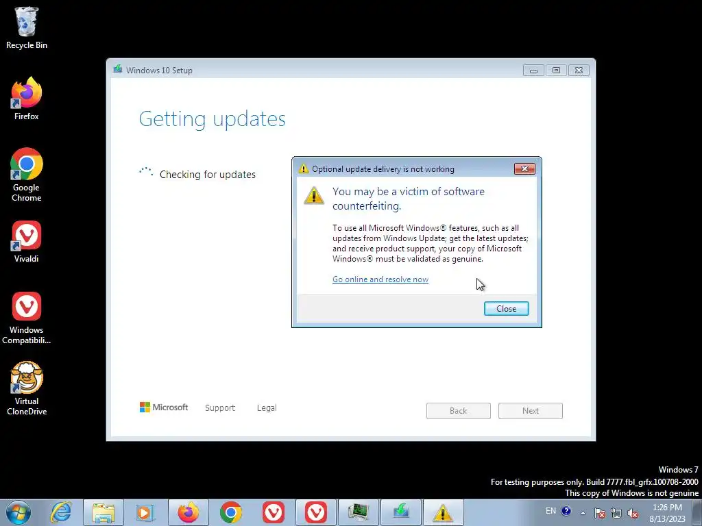Viewport: 702px width, 526px height.
Task: Click the Microsoft logo in Setup
Action: pos(164,408)
